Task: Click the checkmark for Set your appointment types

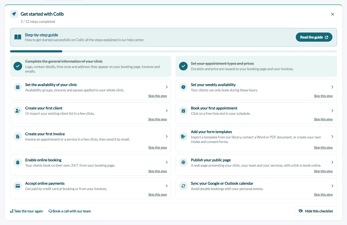Action: pos(183,66)
